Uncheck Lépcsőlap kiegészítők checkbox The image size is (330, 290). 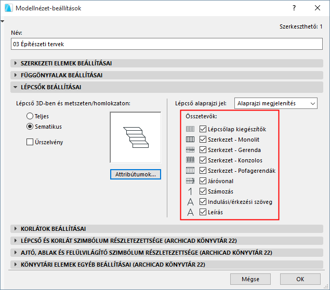tap(203, 129)
